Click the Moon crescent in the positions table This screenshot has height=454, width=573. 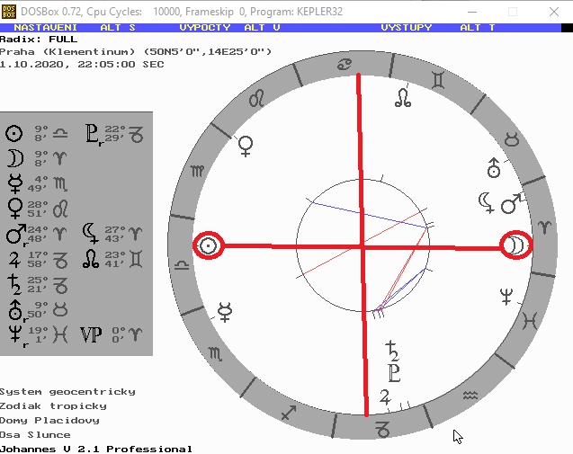15,158
